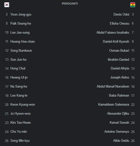
Task: Open Kwon Kyung-won's player entry
Action: [23, 105]
